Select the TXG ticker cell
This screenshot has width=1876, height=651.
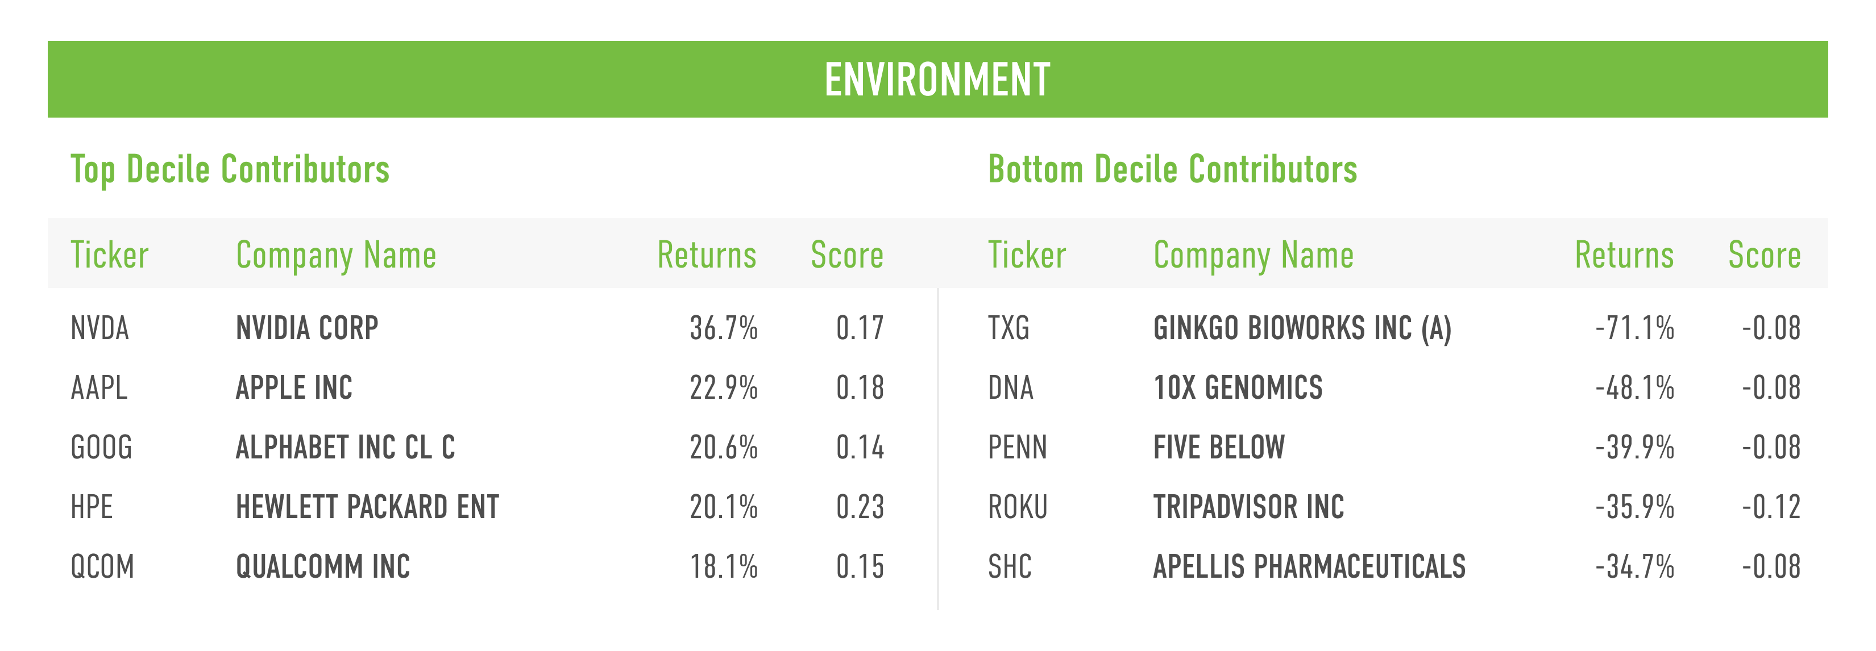pos(1008,328)
